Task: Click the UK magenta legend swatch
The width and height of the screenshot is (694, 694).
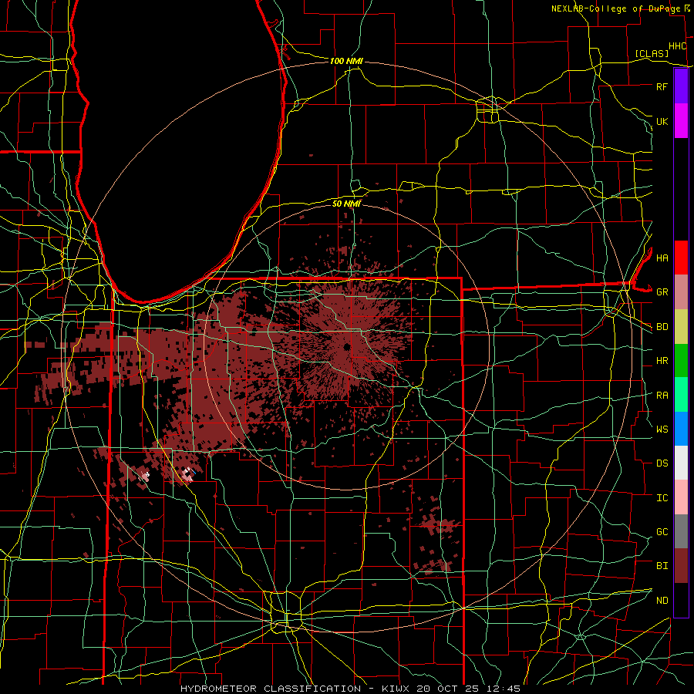Action: tap(681, 121)
